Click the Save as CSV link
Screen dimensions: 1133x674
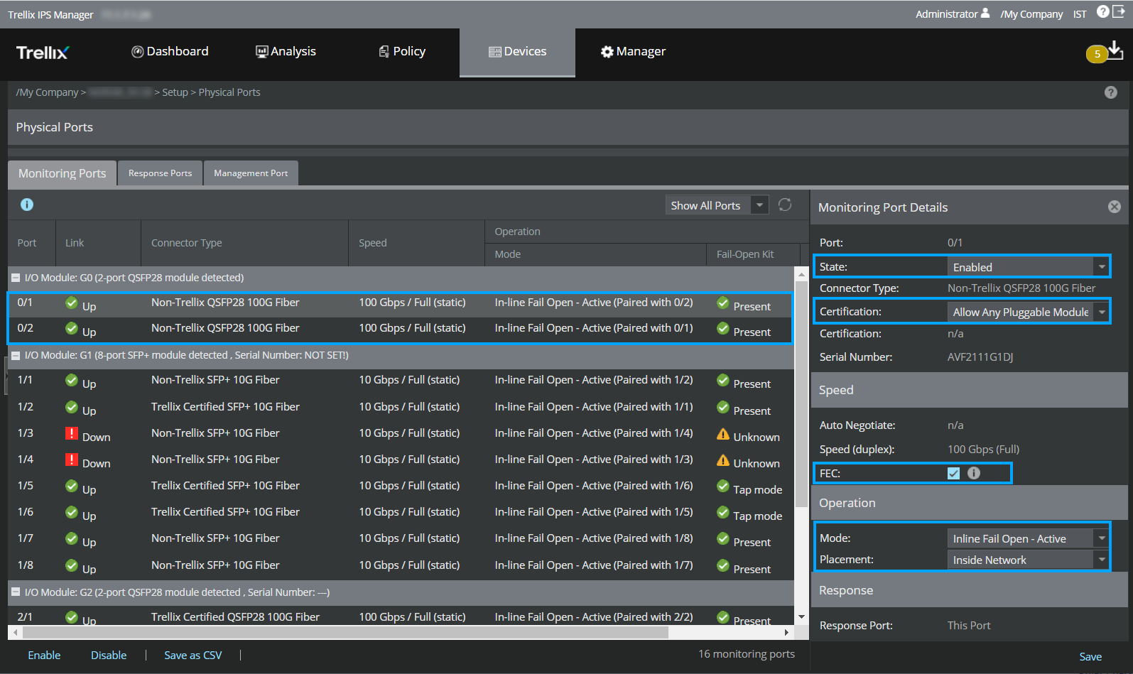[x=193, y=655]
